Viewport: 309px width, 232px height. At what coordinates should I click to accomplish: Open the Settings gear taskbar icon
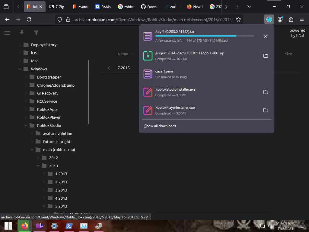pyautogui.click(x=54, y=226)
